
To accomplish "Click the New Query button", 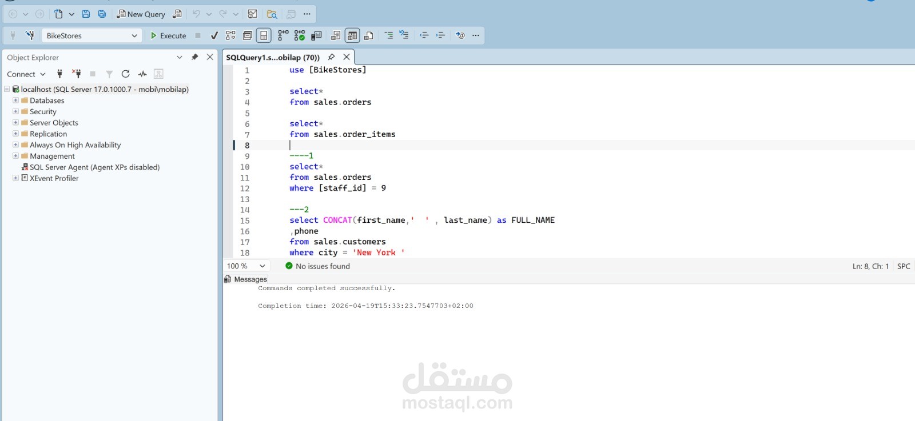I will tap(141, 14).
